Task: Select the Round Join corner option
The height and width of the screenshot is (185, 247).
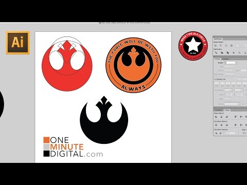Action: coord(230,70)
